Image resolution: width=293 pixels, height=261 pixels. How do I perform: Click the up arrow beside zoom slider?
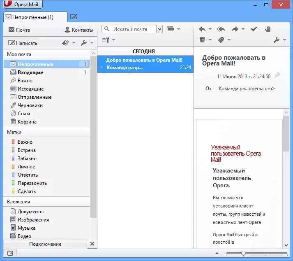coord(217,253)
